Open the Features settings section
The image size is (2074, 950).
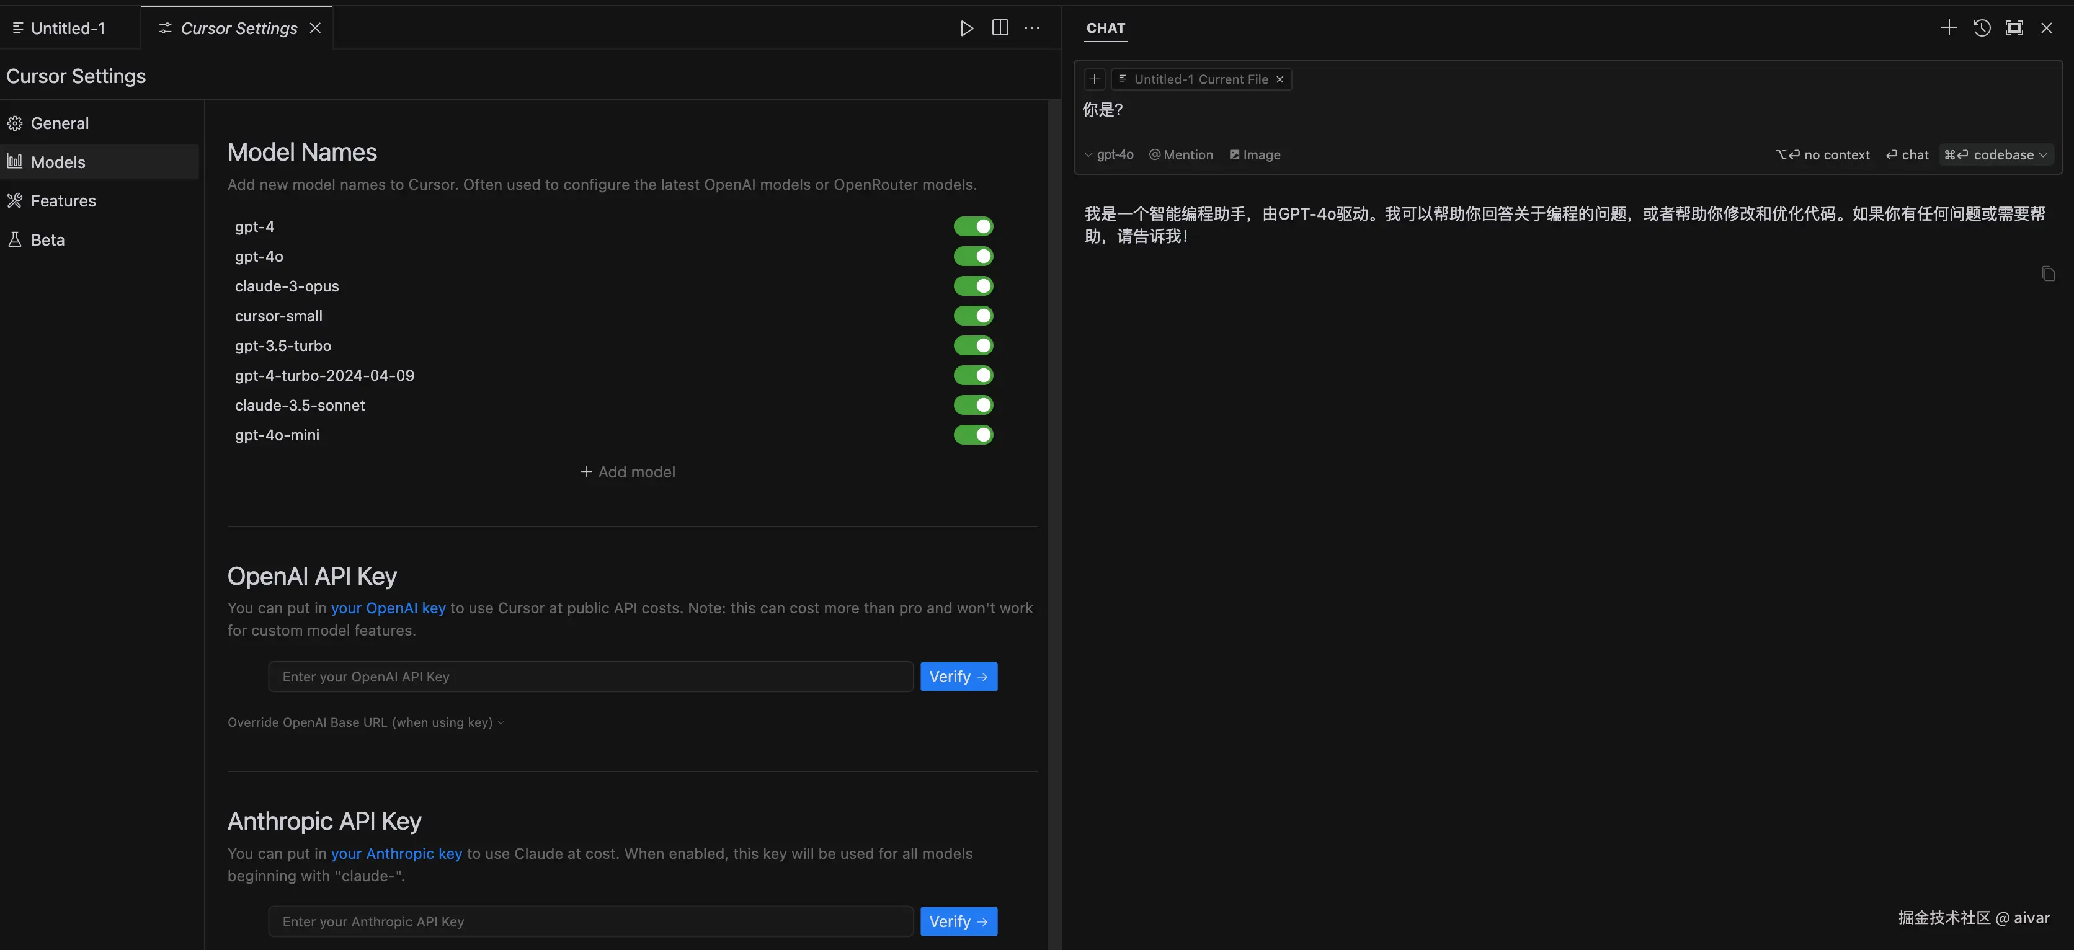(x=63, y=200)
